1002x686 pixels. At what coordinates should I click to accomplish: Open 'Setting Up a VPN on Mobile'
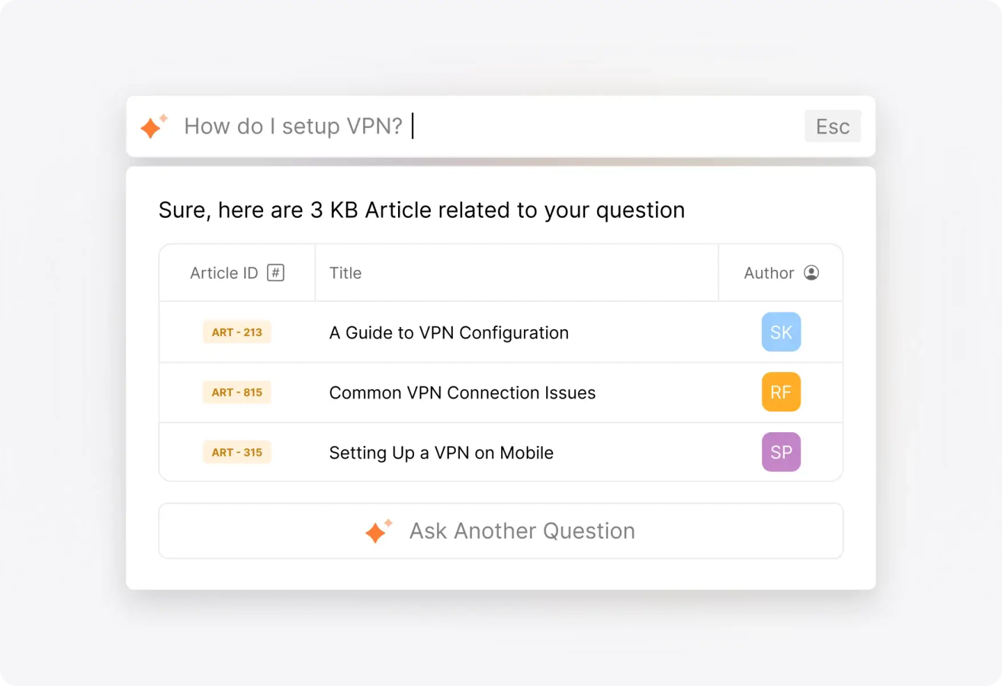pos(441,453)
